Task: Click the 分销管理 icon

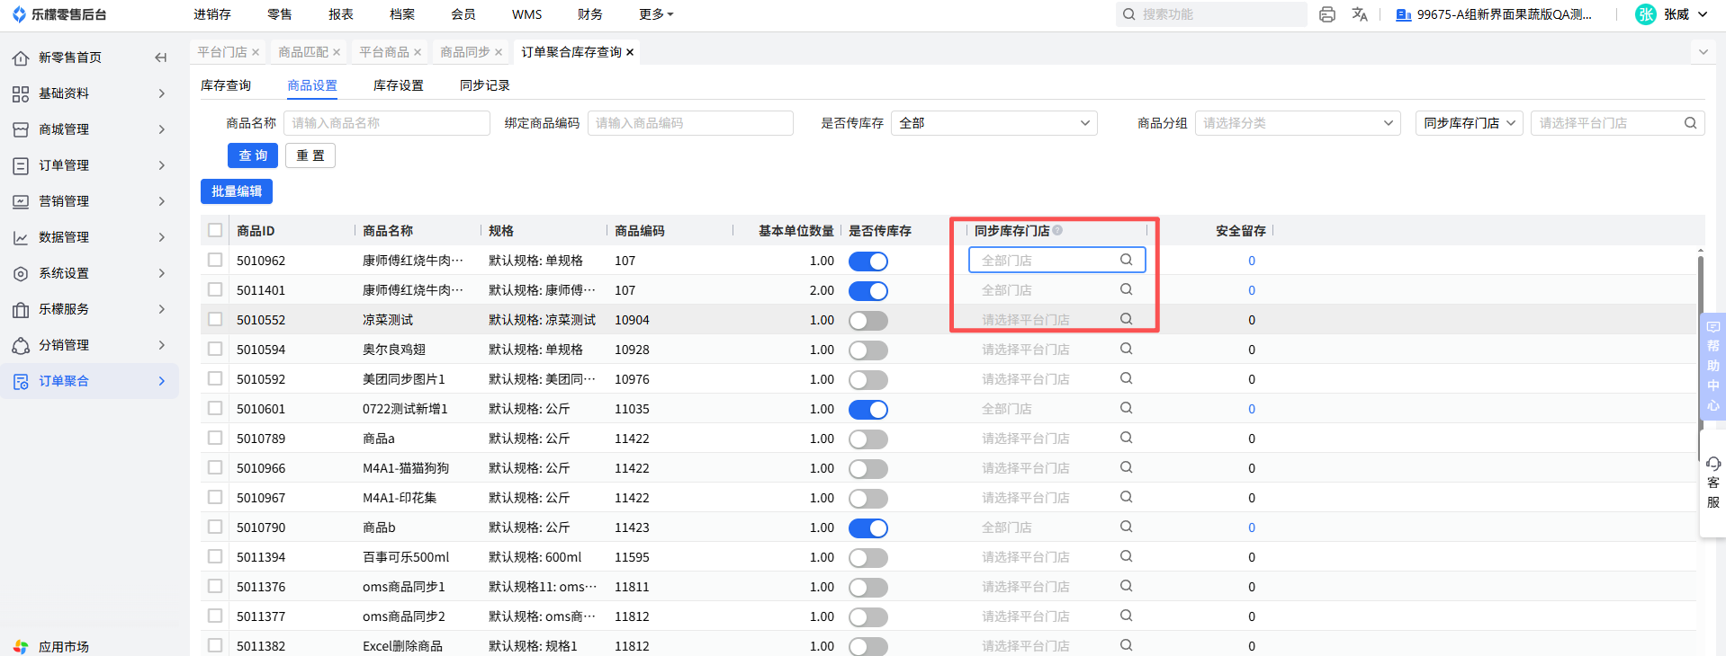Action: pyautogui.click(x=21, y=345)
